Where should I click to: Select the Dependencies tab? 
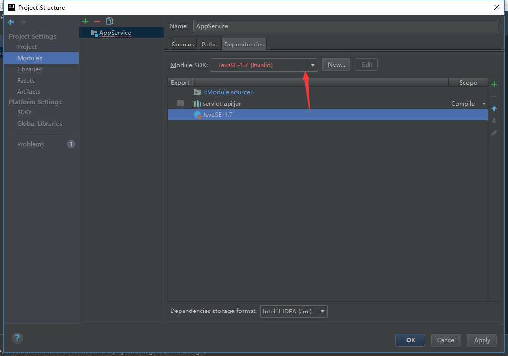point(244,44)
